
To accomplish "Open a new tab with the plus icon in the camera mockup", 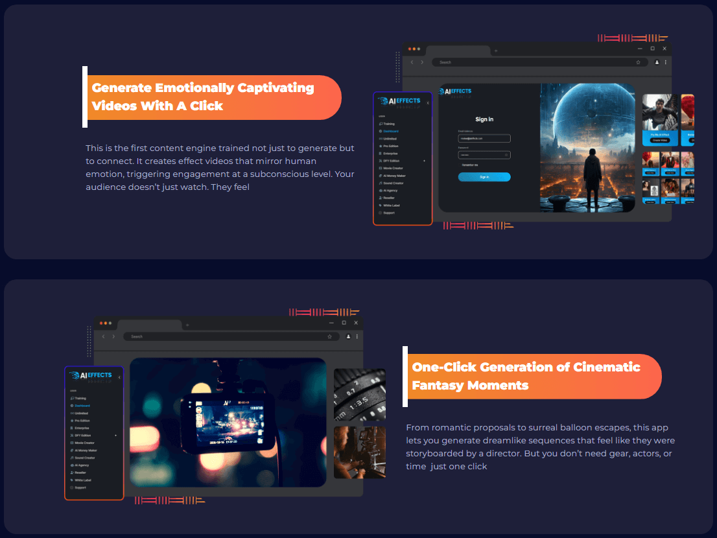I will (x=187, y=324).
